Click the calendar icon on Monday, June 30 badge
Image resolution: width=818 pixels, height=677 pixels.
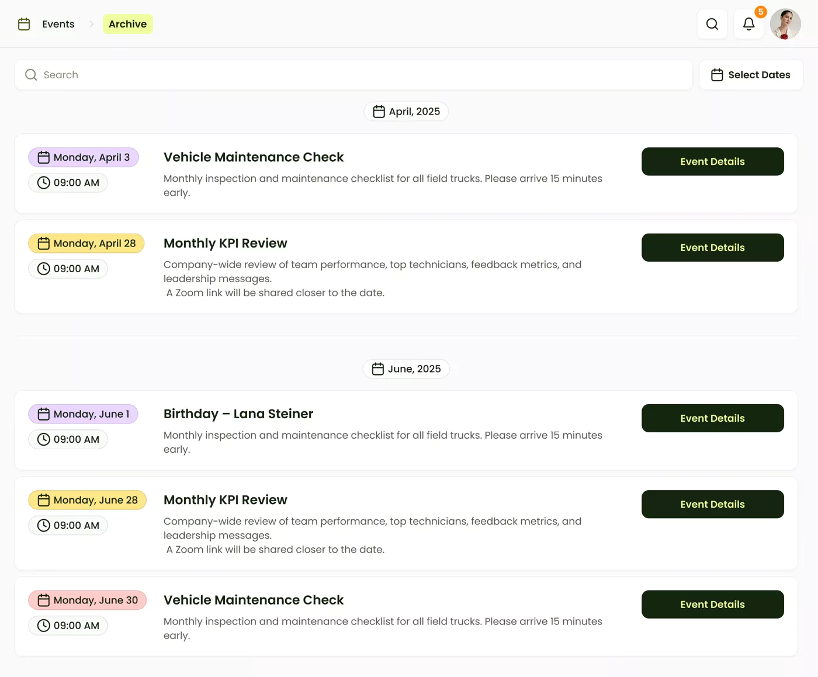click(43, 600)
